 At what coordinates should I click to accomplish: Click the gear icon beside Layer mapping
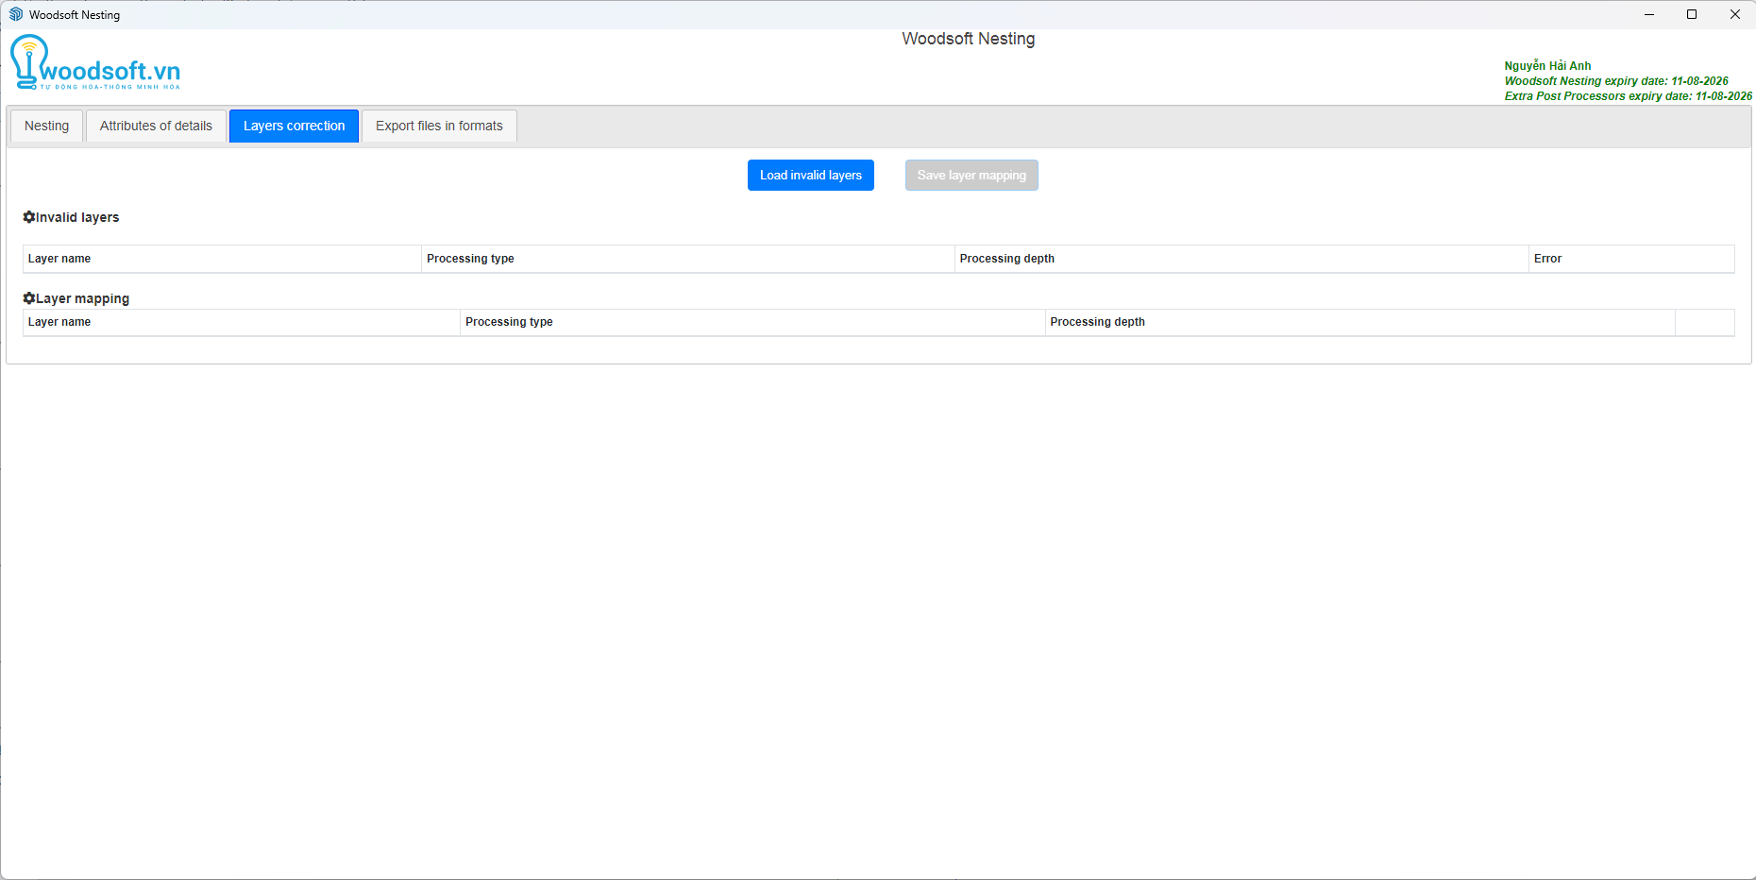[x=29, y=298]
